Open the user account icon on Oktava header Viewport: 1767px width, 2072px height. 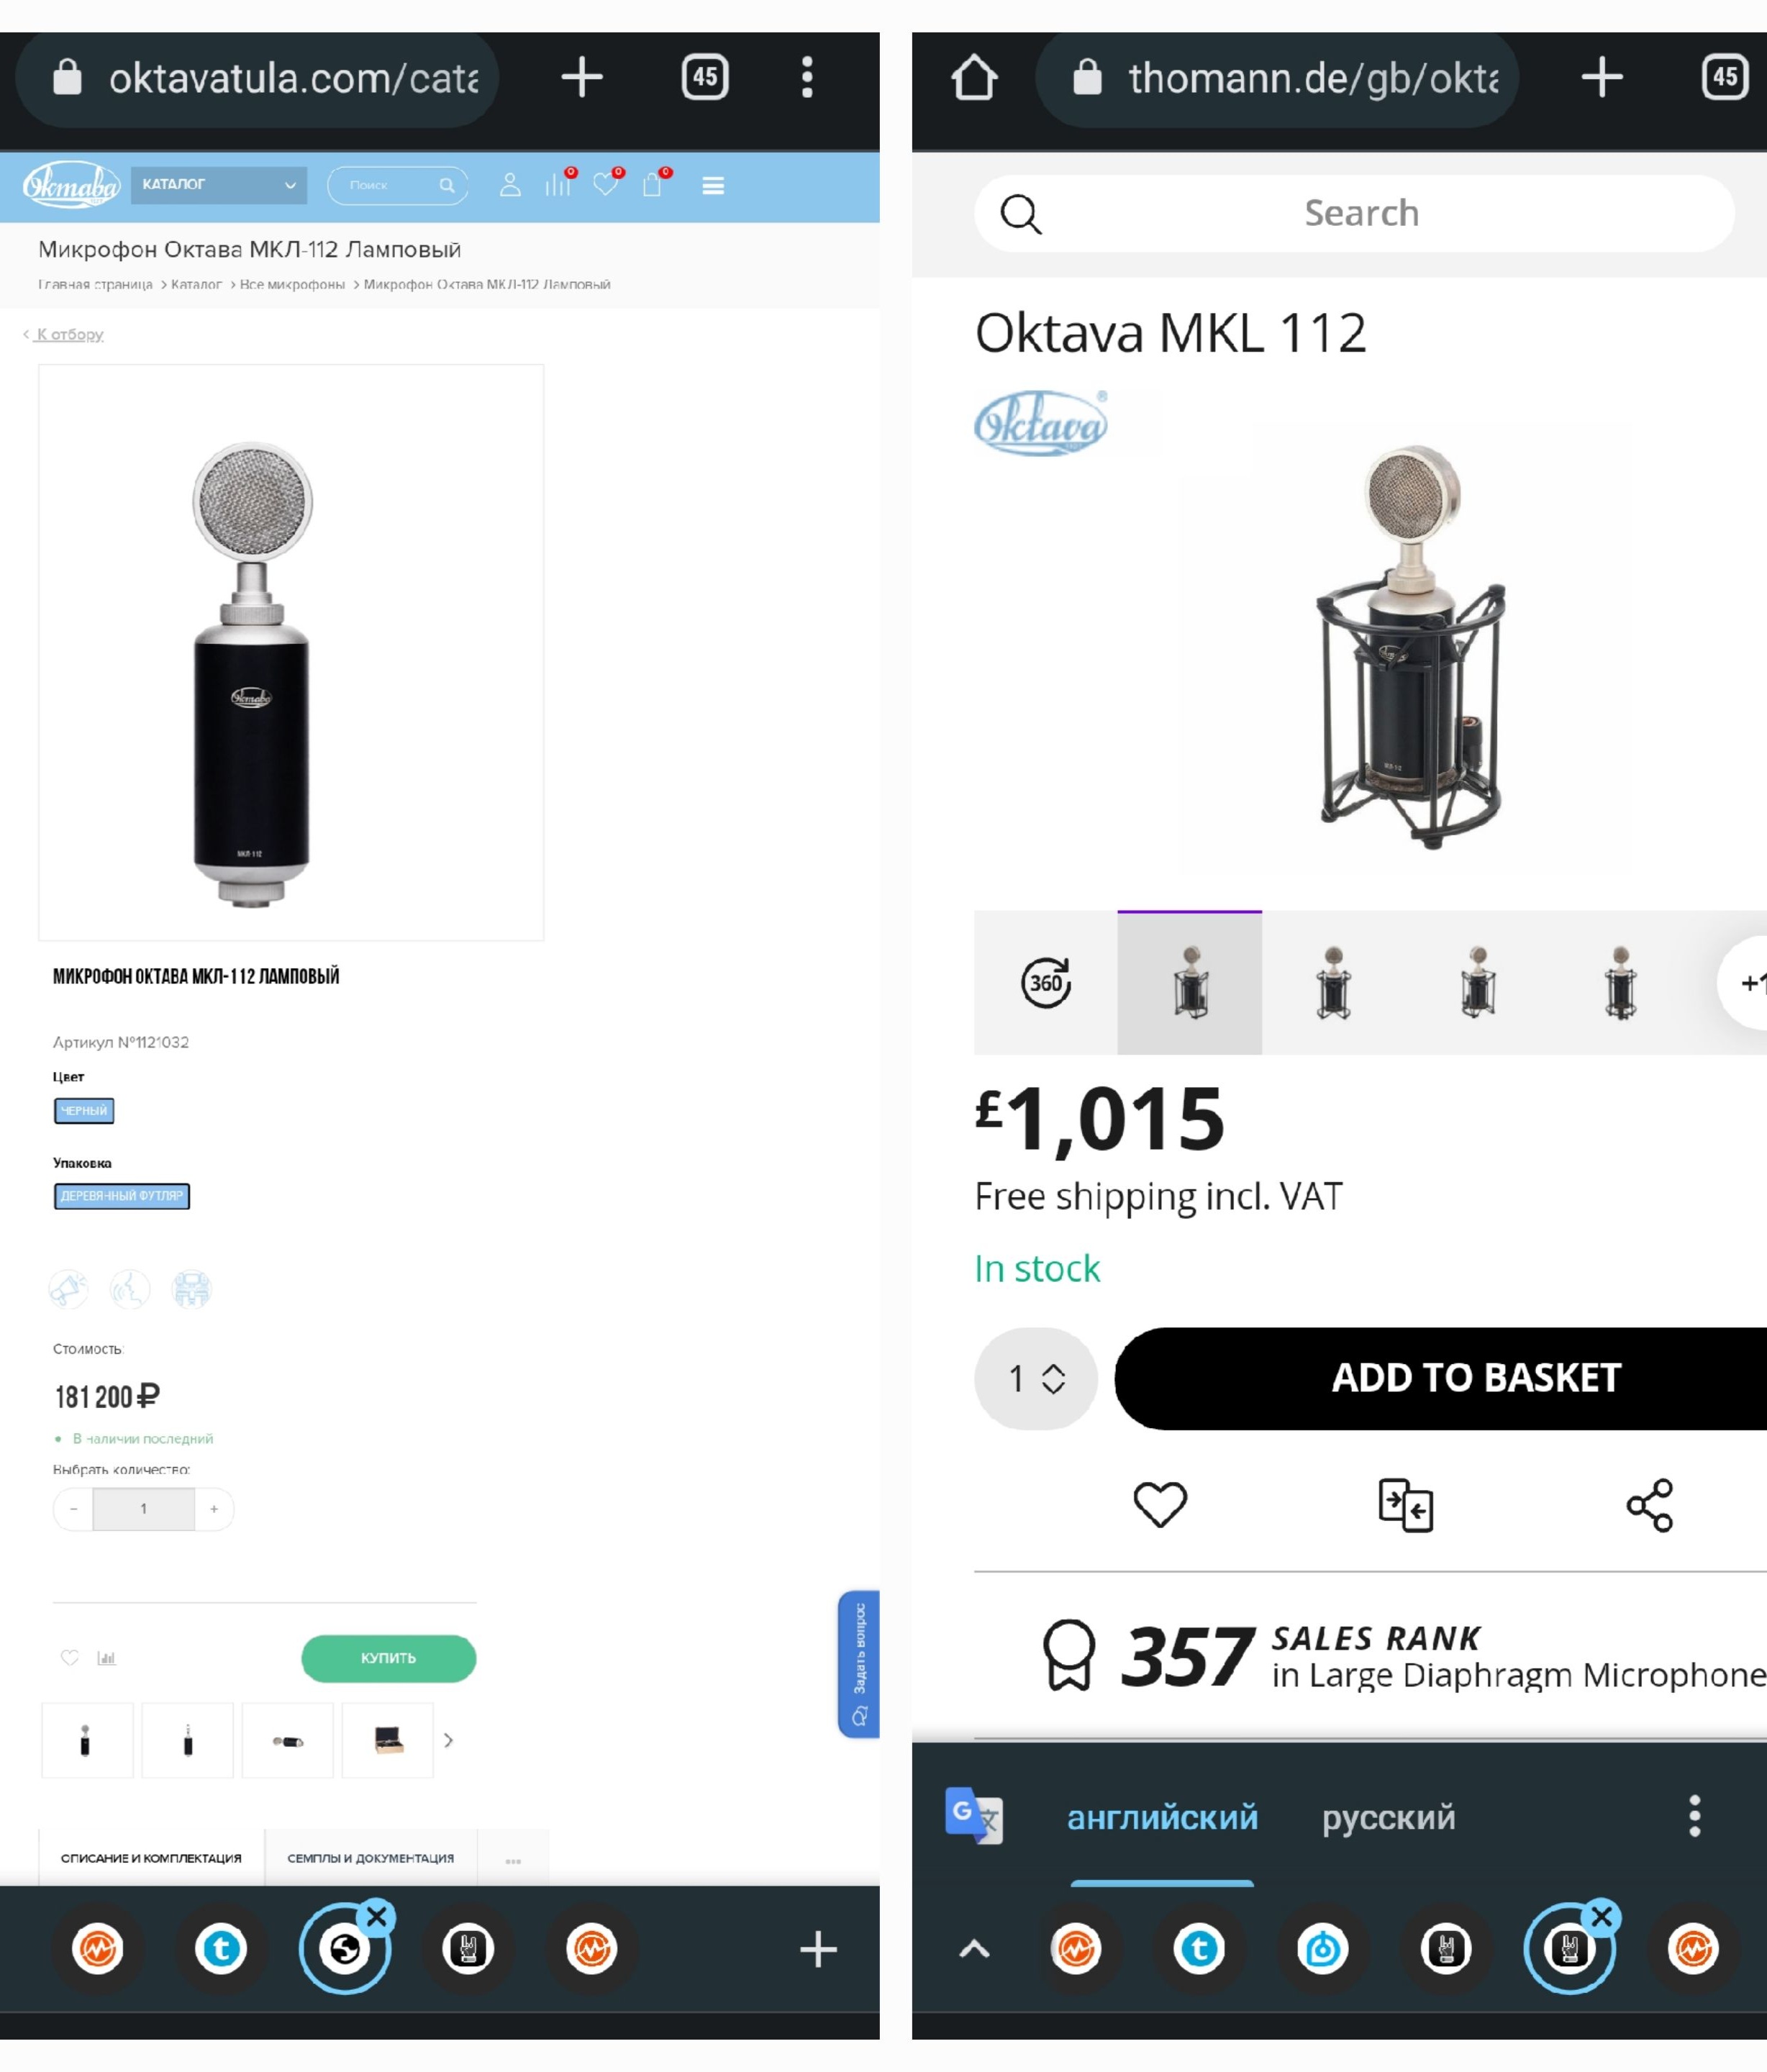[510, 185]
